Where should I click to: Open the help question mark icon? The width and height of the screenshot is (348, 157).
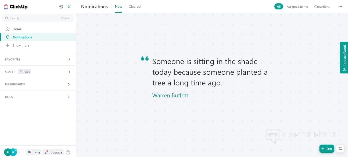click(68, 152)
